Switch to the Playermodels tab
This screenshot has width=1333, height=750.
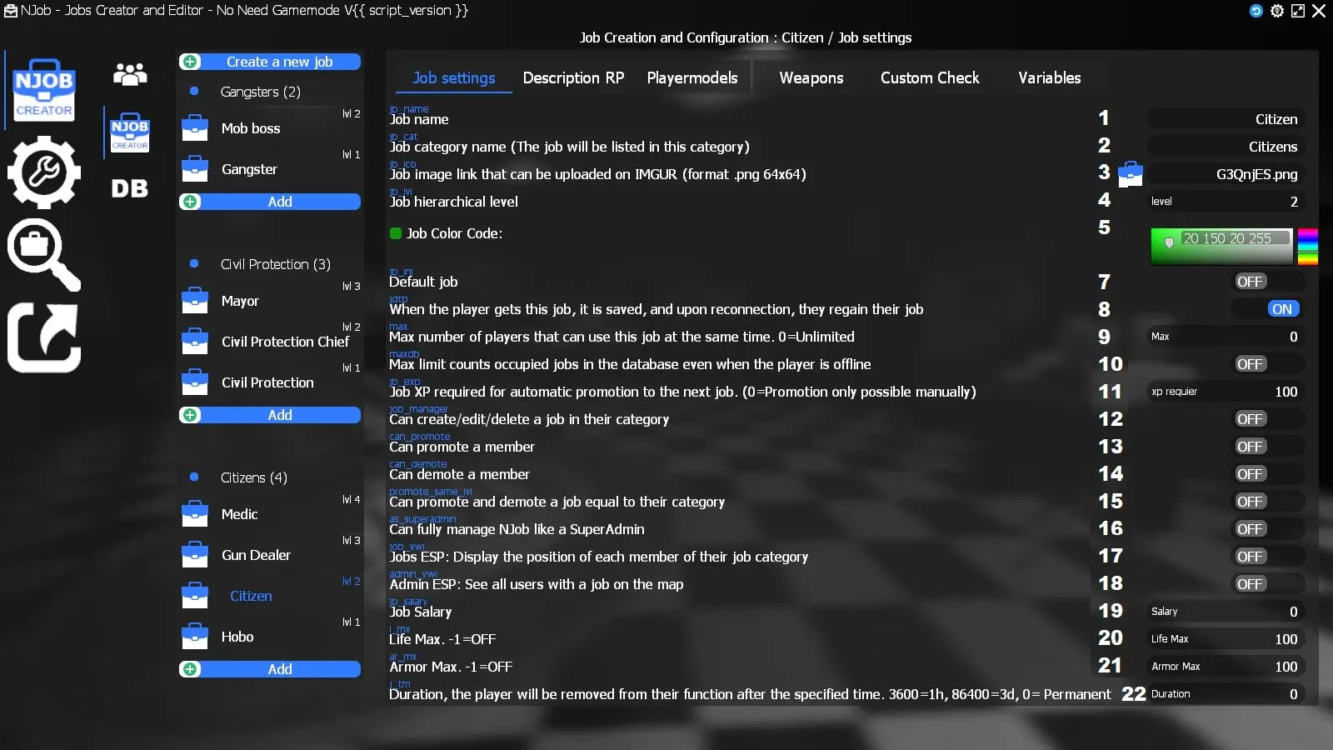click(691, 77)
